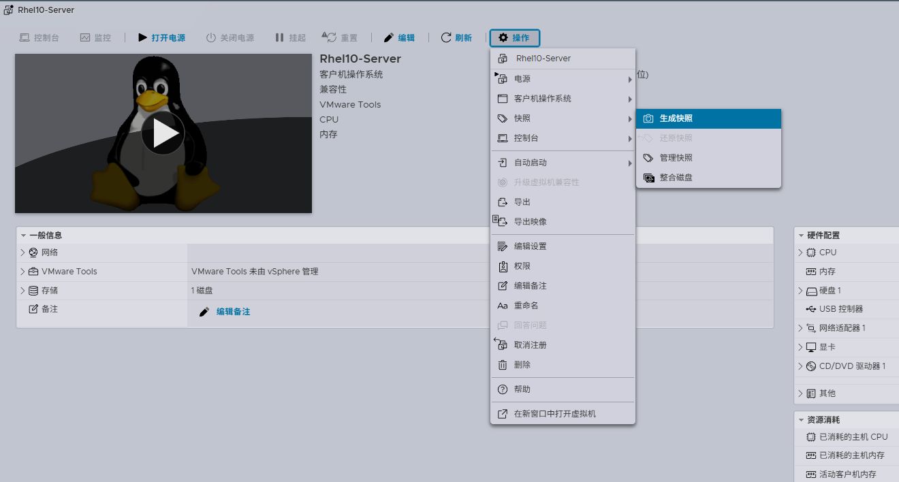This screenshot has width=899, height=482.
Task: Click the permissions badge icon
Action: click(x=503, y=266)
